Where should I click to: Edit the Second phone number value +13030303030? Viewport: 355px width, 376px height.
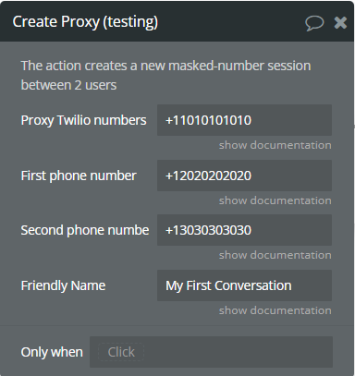click(x=244, y=230)
